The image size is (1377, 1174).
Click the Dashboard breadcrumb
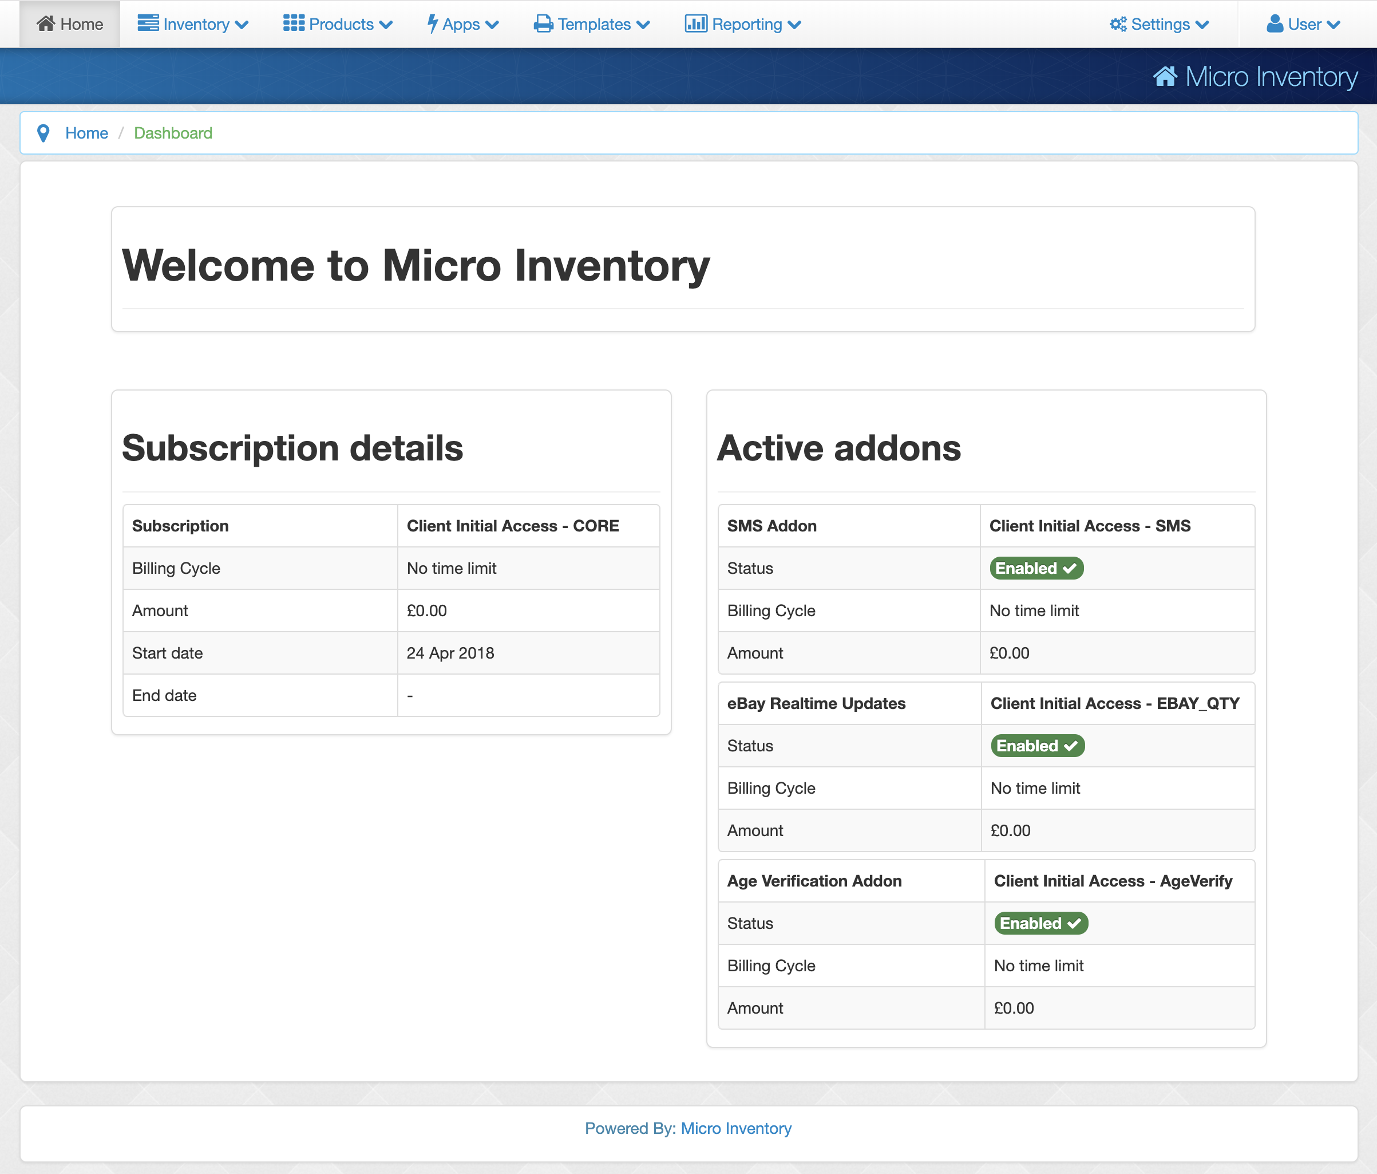click(173, 133)
